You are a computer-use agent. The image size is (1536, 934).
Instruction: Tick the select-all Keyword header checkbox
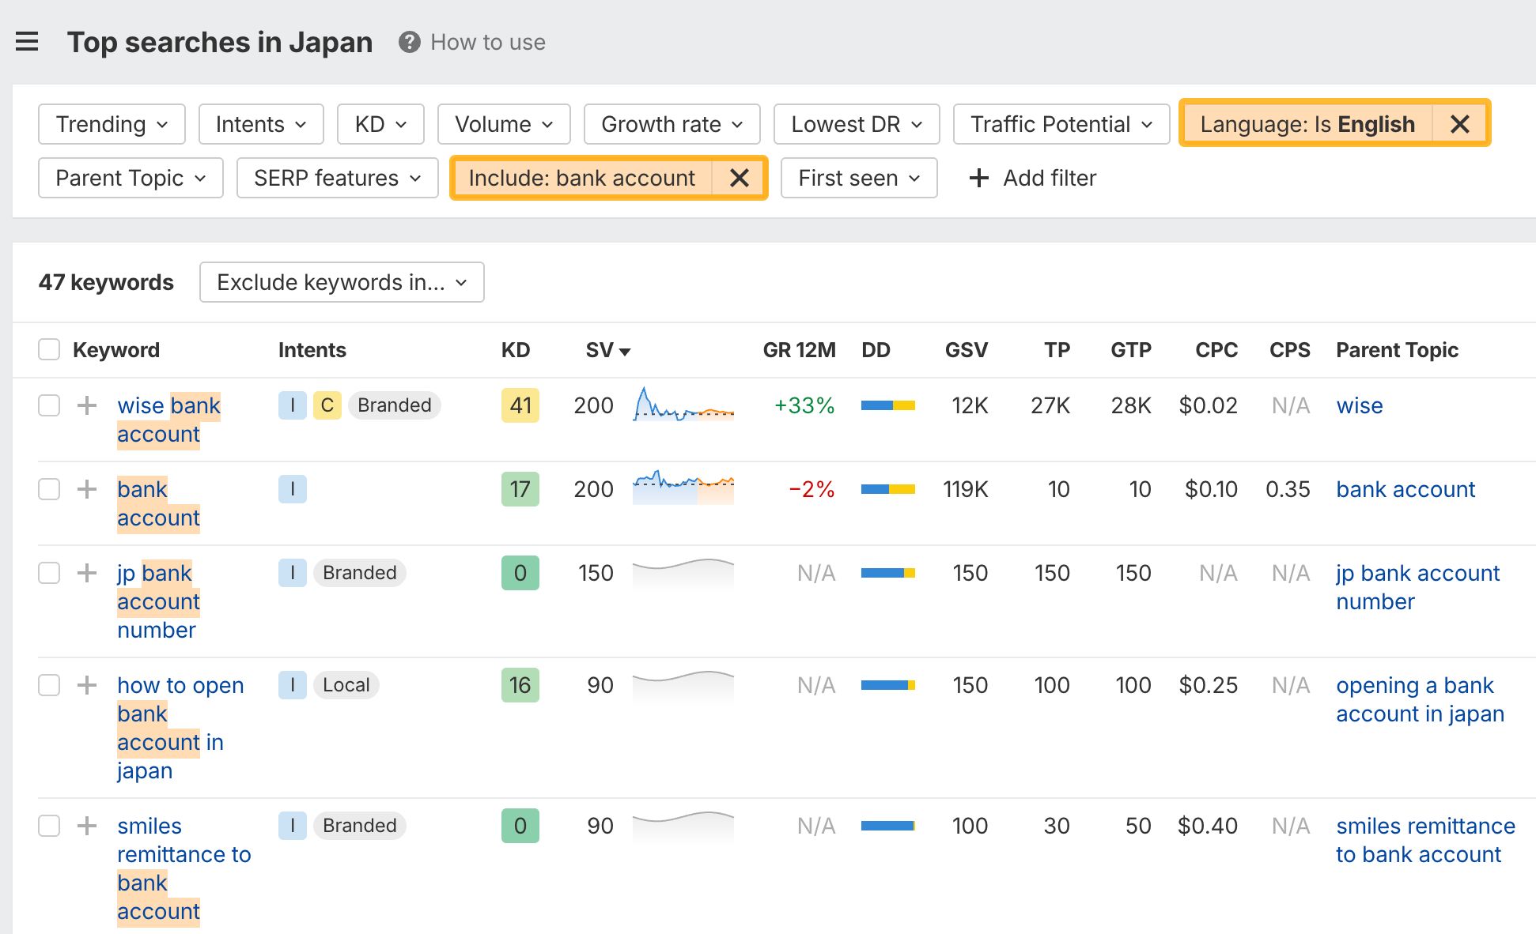click(49, 349)
